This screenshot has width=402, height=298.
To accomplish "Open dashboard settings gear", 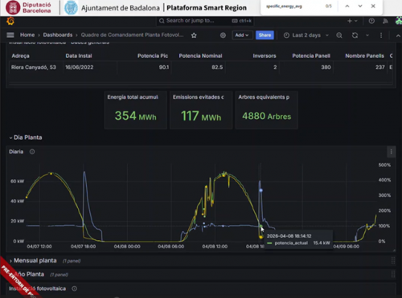I will [x=223, y=35].
